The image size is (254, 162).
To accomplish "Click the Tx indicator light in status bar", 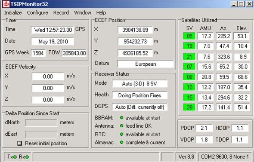I will point(15,157).
